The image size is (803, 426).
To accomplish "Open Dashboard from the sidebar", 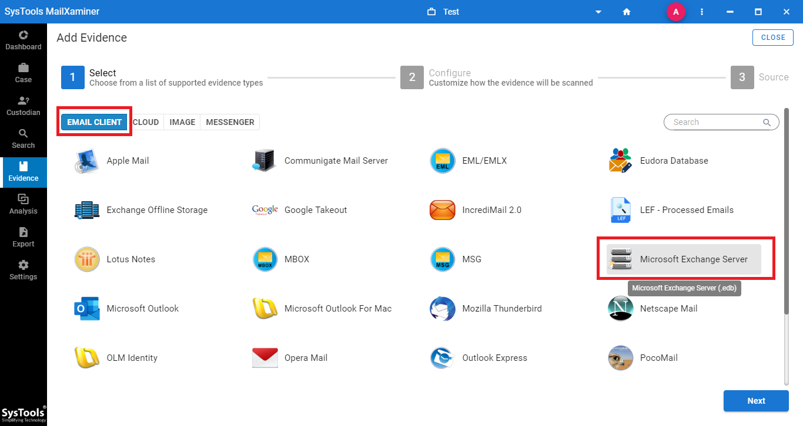I will coord(24,40).
